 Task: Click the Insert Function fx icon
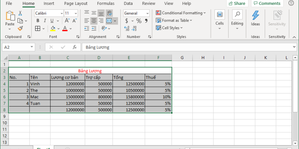tap(75, 47)
